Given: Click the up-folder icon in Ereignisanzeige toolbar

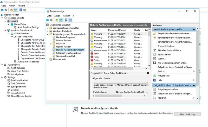Looking at the screenshot, I should pos(57,20).
